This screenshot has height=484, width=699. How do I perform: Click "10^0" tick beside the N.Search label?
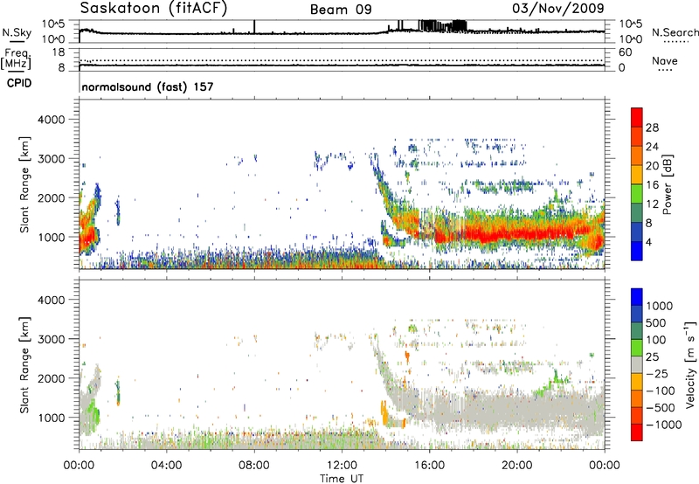(631, 39)
